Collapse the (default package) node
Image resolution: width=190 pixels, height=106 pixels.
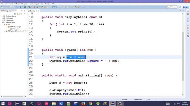(7, 27)
